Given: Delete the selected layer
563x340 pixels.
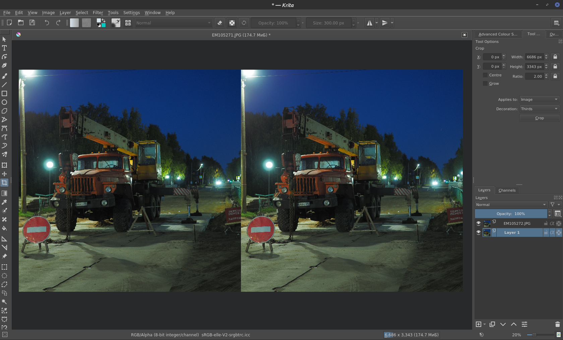Looking at the screenshot, I should coord(558,324).
